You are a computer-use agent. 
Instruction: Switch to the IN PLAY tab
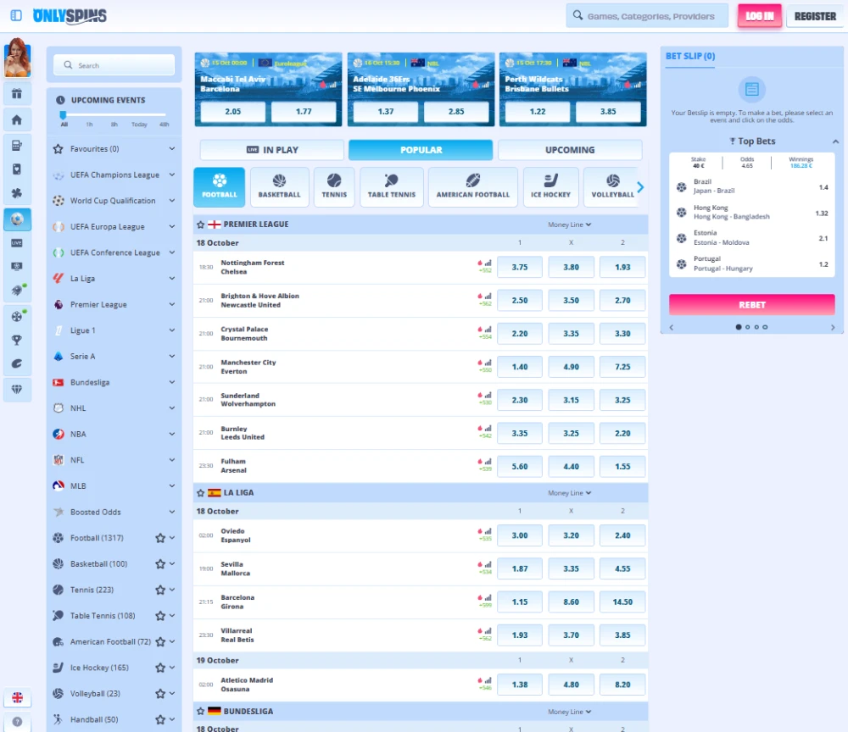[272, 150]
